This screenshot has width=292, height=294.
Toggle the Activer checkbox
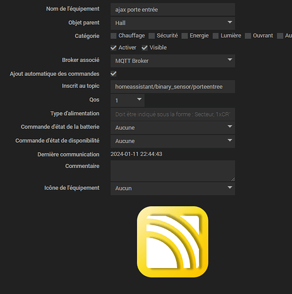click(114, 48)
